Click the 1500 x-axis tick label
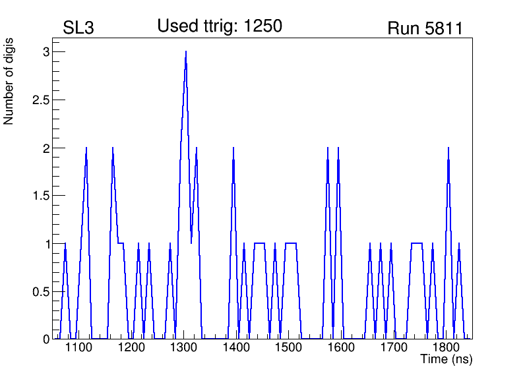This screenshot has height=377, width=525. tap(288, 347)
